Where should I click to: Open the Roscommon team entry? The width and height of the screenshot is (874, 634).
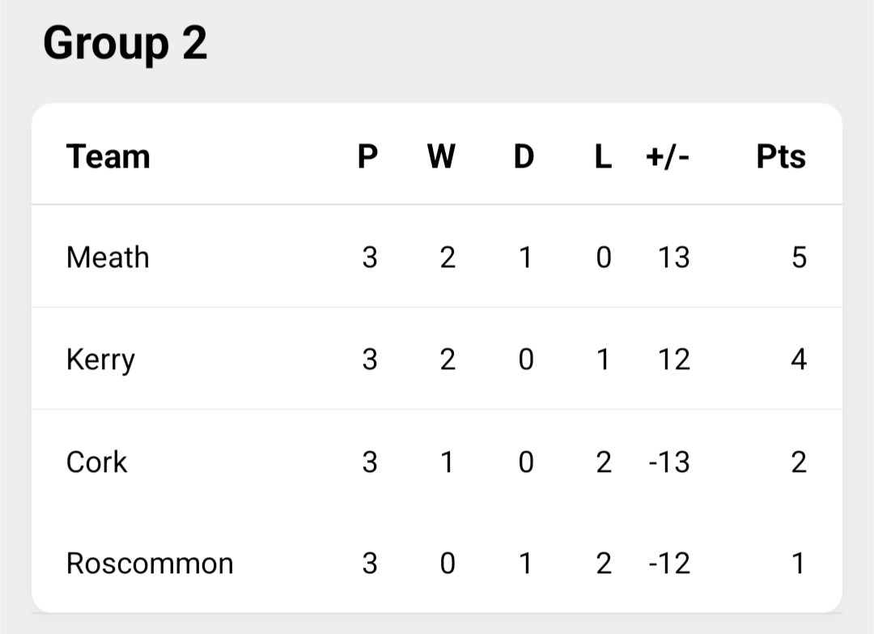tap(150, 564)
